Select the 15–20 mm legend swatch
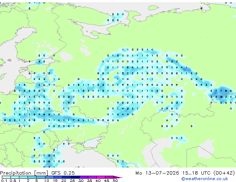Image resolution: width=236 pixels, height=182 pixels. [x=58, y=177]
